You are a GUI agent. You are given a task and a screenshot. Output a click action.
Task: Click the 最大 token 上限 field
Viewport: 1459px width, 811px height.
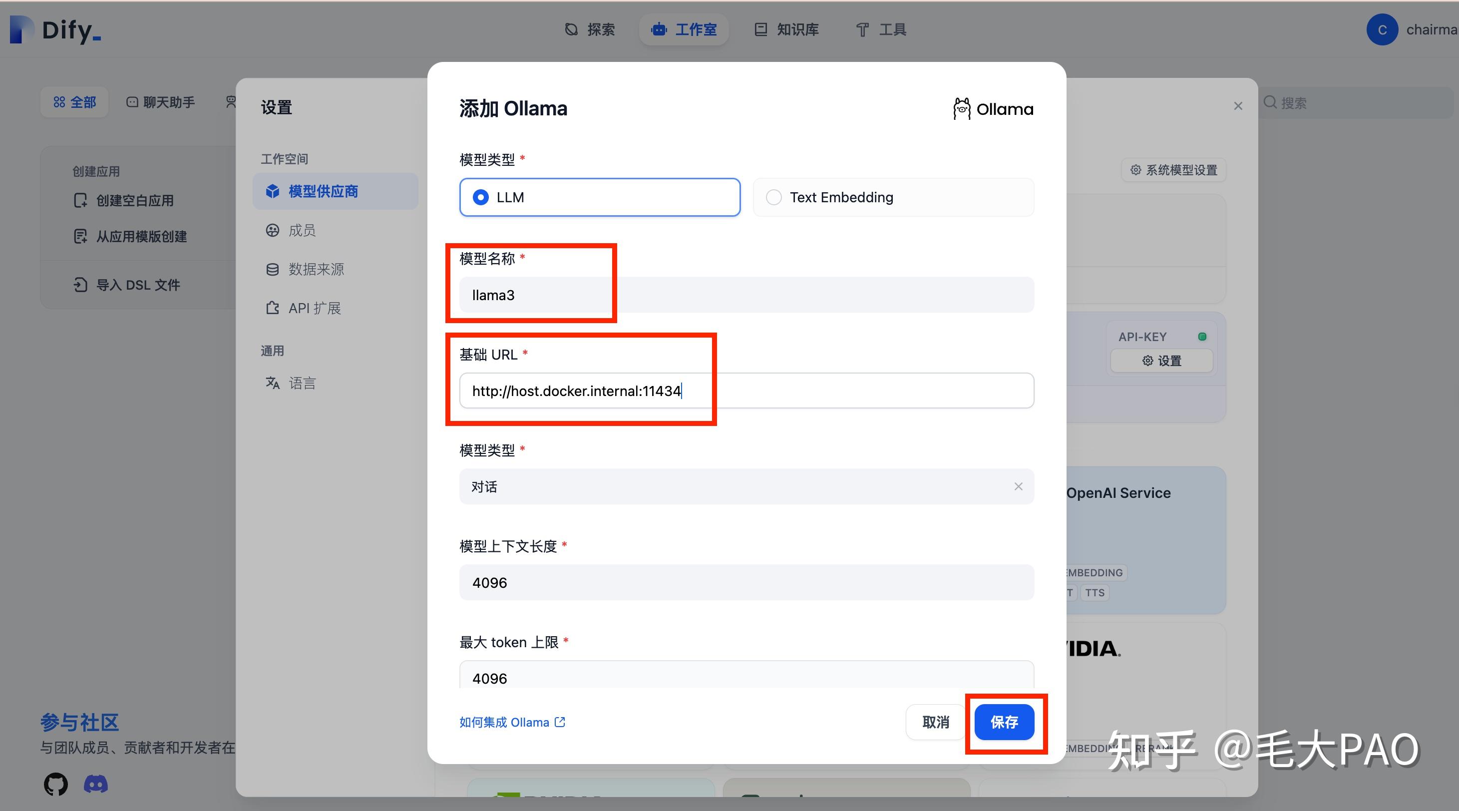tap(746, 675)
